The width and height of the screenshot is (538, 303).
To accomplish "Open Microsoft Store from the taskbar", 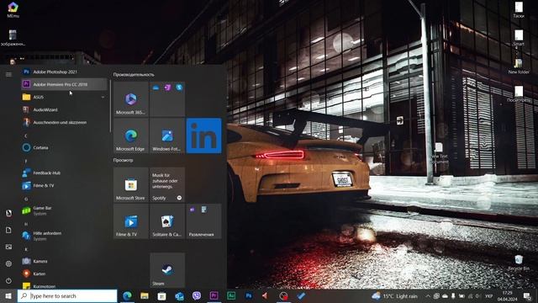I will point(162,295).
